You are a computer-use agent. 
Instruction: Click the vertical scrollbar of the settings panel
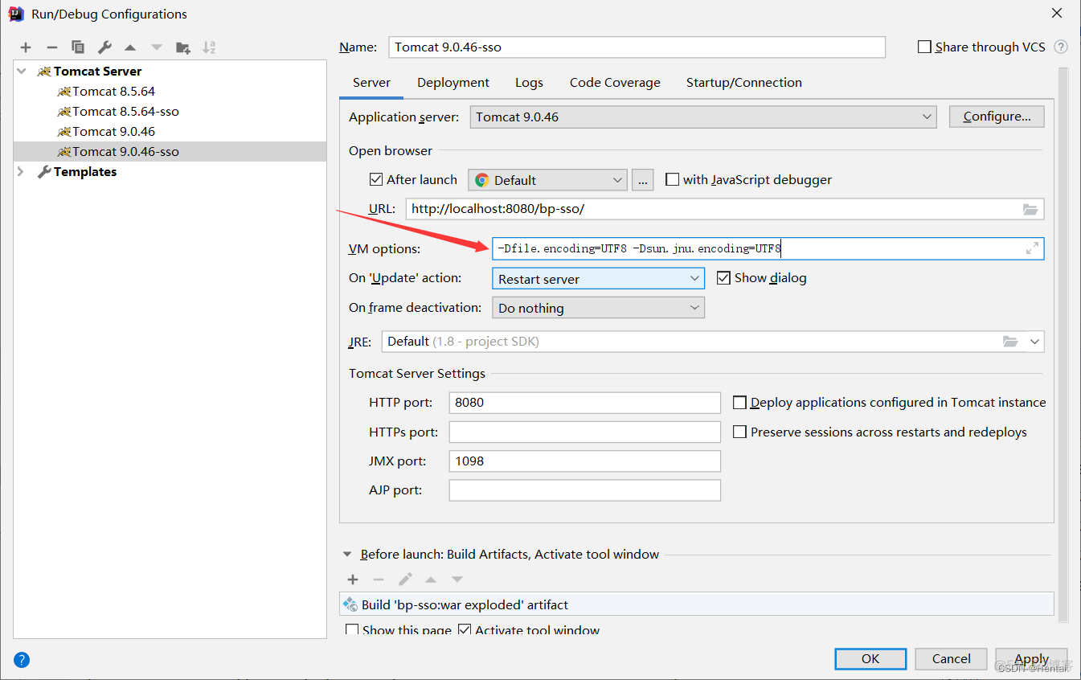(x=1063, y=346)
